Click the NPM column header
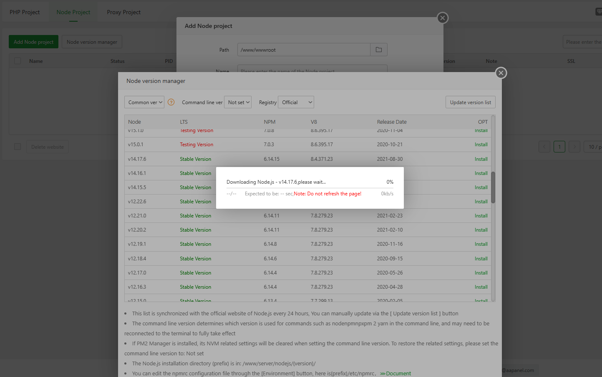The image size is (602, 377). coord(270,122)
